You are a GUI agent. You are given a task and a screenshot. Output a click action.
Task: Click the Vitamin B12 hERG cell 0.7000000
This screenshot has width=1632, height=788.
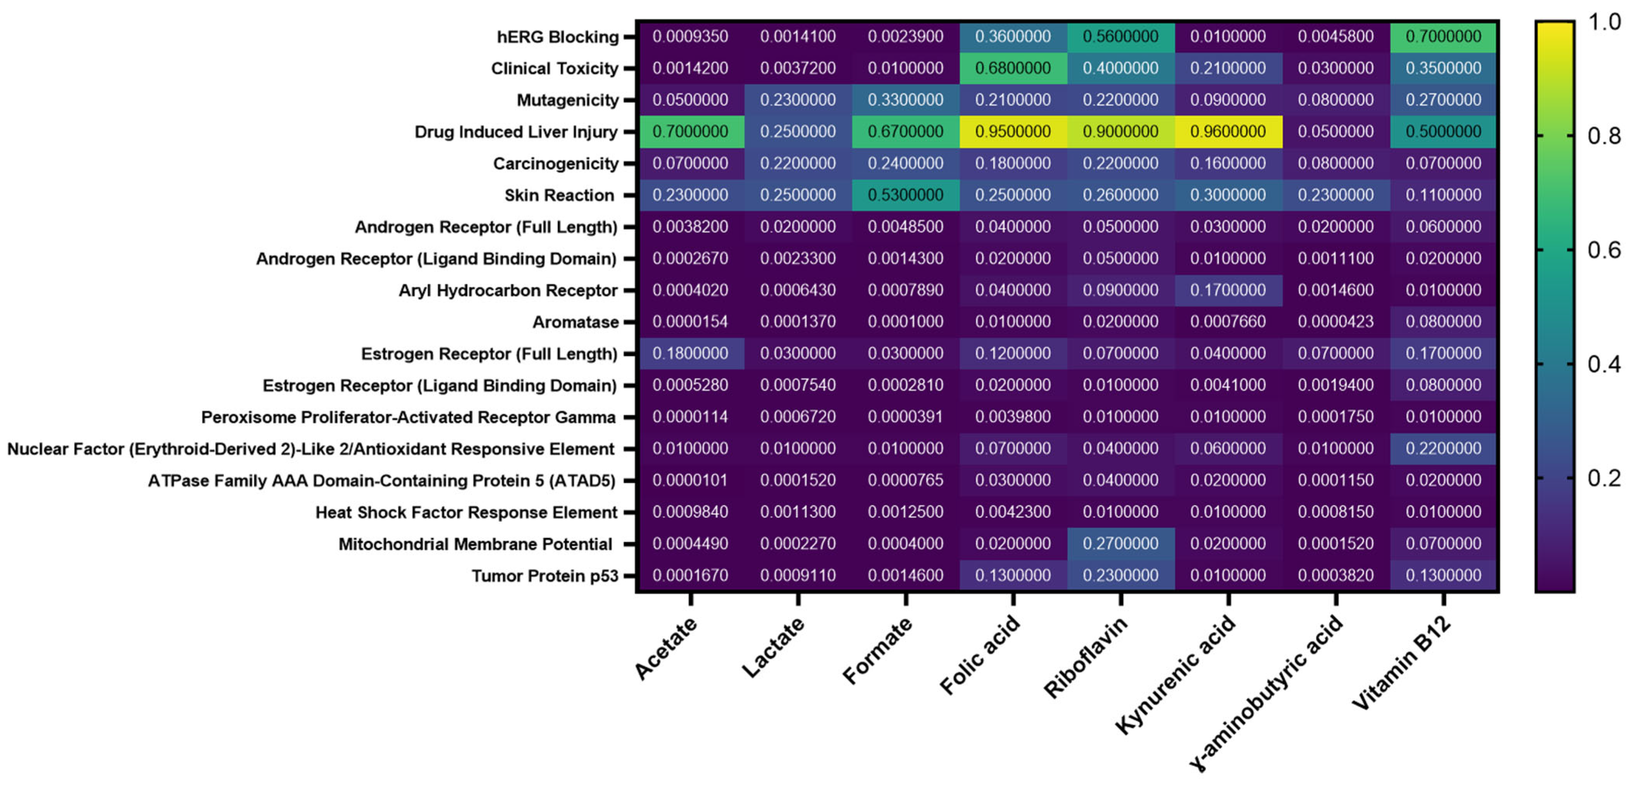click(x=1443, y=37)
